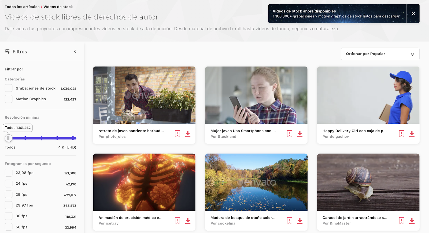Bookmark the 'retrato de joven sonriente barbud...' video
Viewport: 429px width, 233px height.
(177, 134)
